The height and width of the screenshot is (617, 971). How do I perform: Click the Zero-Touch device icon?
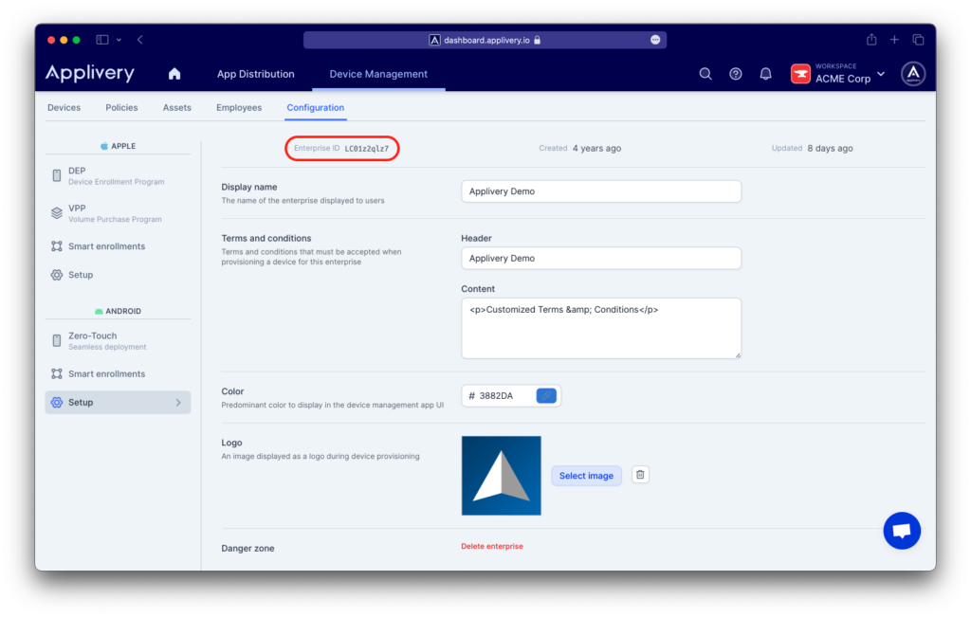pos(56,341)
